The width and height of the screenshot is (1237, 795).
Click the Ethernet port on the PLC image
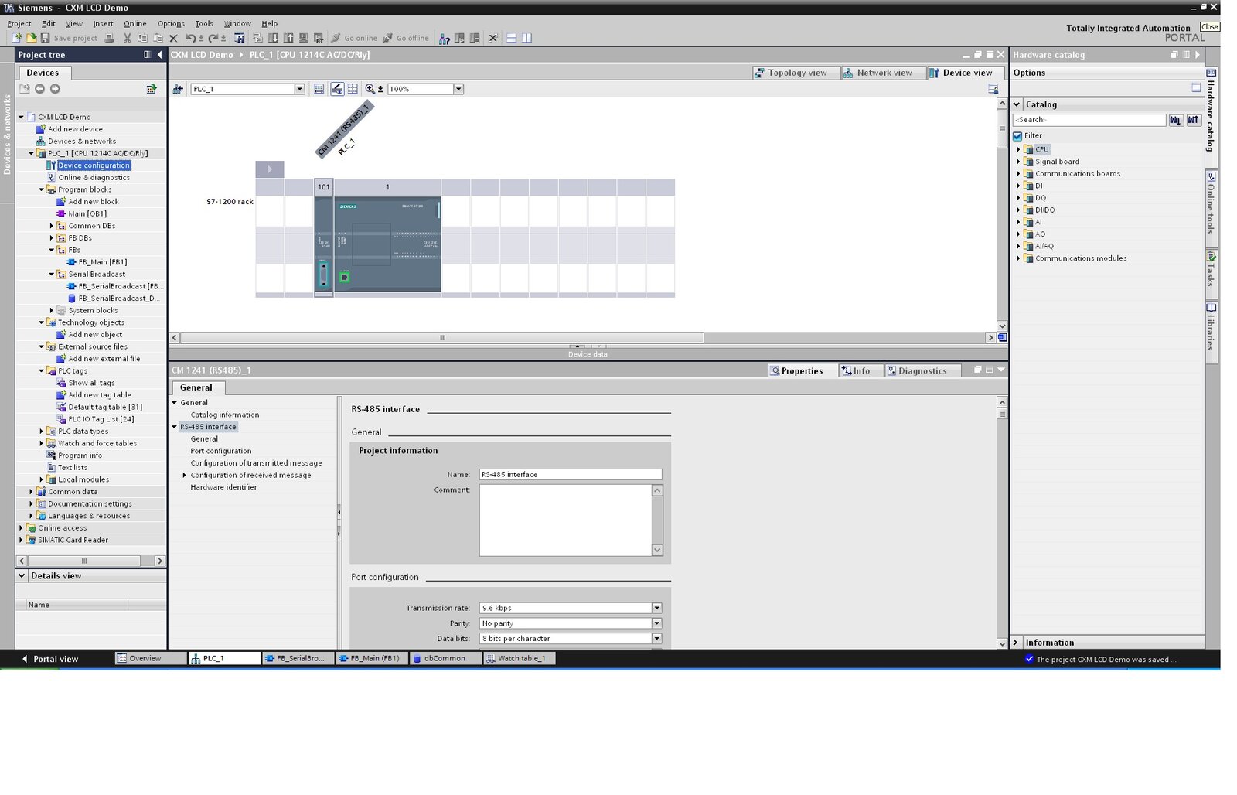(345, 277)
